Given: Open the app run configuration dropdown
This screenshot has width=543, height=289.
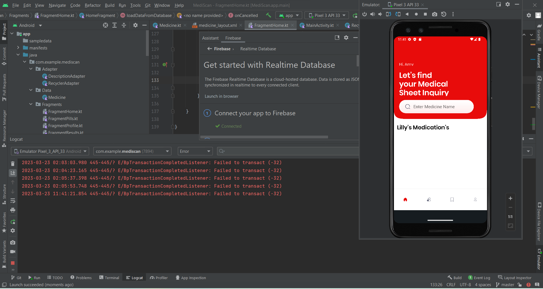Looking at the screenshot, I should click(288, 15).
